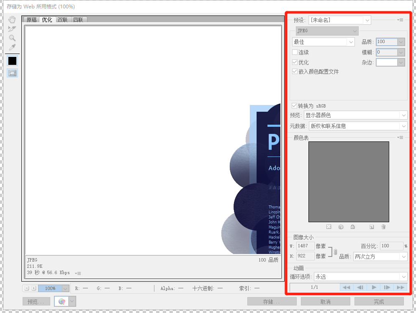Click the 模糊 value field

point(387,52)
